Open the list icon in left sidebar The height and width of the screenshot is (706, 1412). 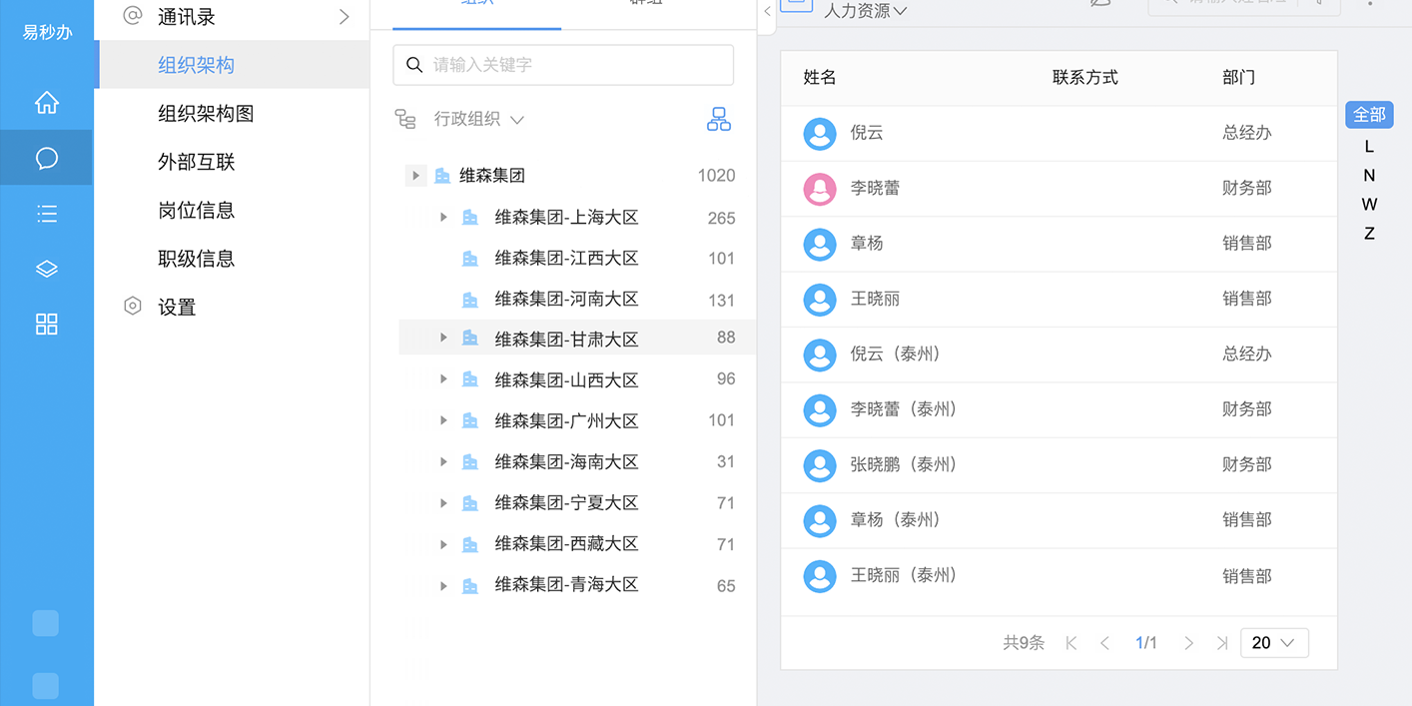coord(46,213)
